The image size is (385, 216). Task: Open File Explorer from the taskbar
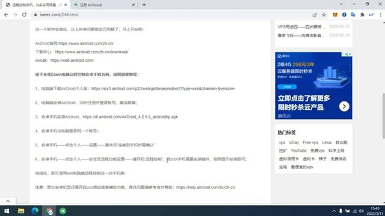[x=21, y=211]
